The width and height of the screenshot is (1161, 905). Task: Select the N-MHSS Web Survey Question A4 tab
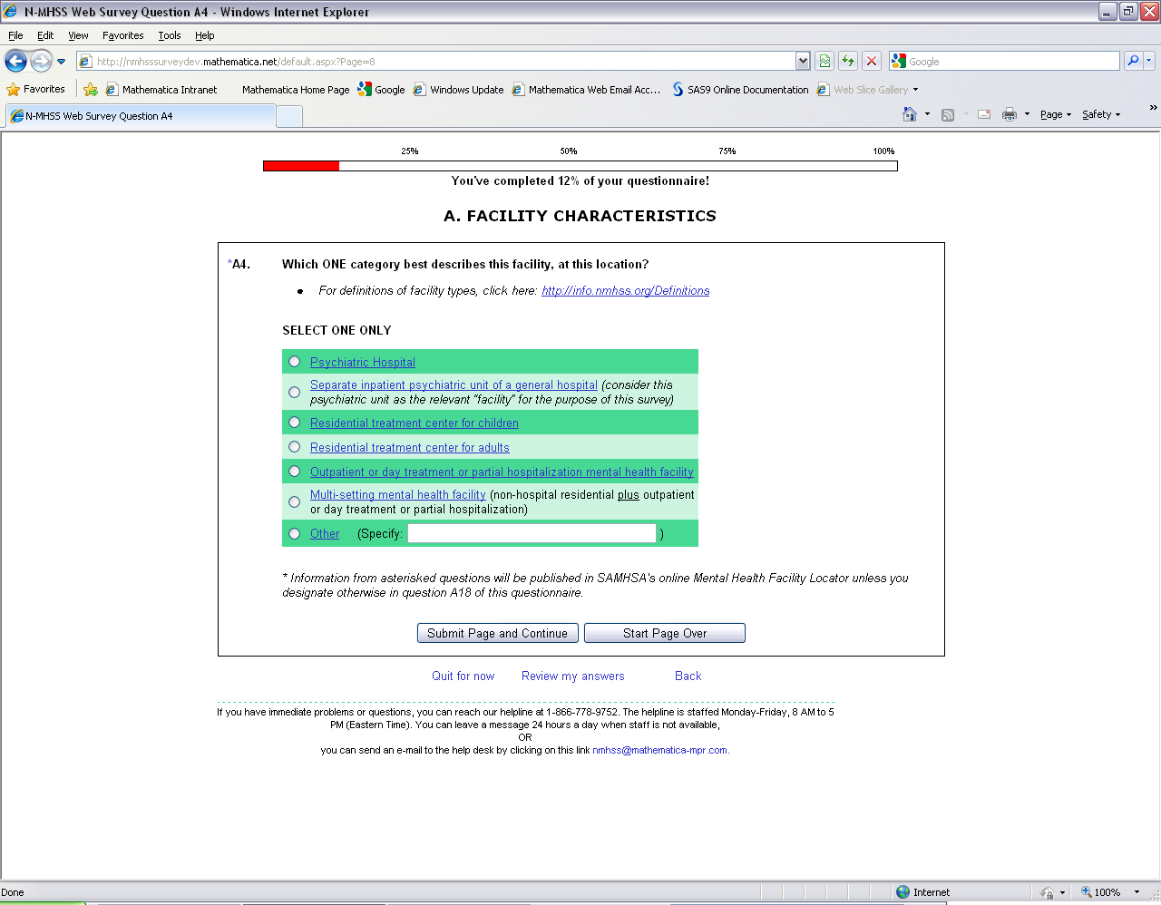point(140,116)
